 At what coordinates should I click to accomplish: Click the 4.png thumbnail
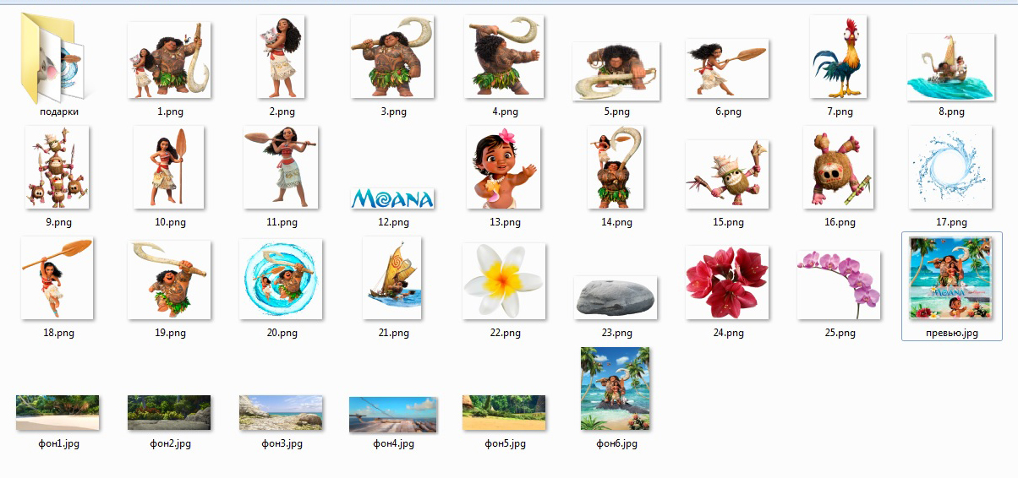coord(505,57)
